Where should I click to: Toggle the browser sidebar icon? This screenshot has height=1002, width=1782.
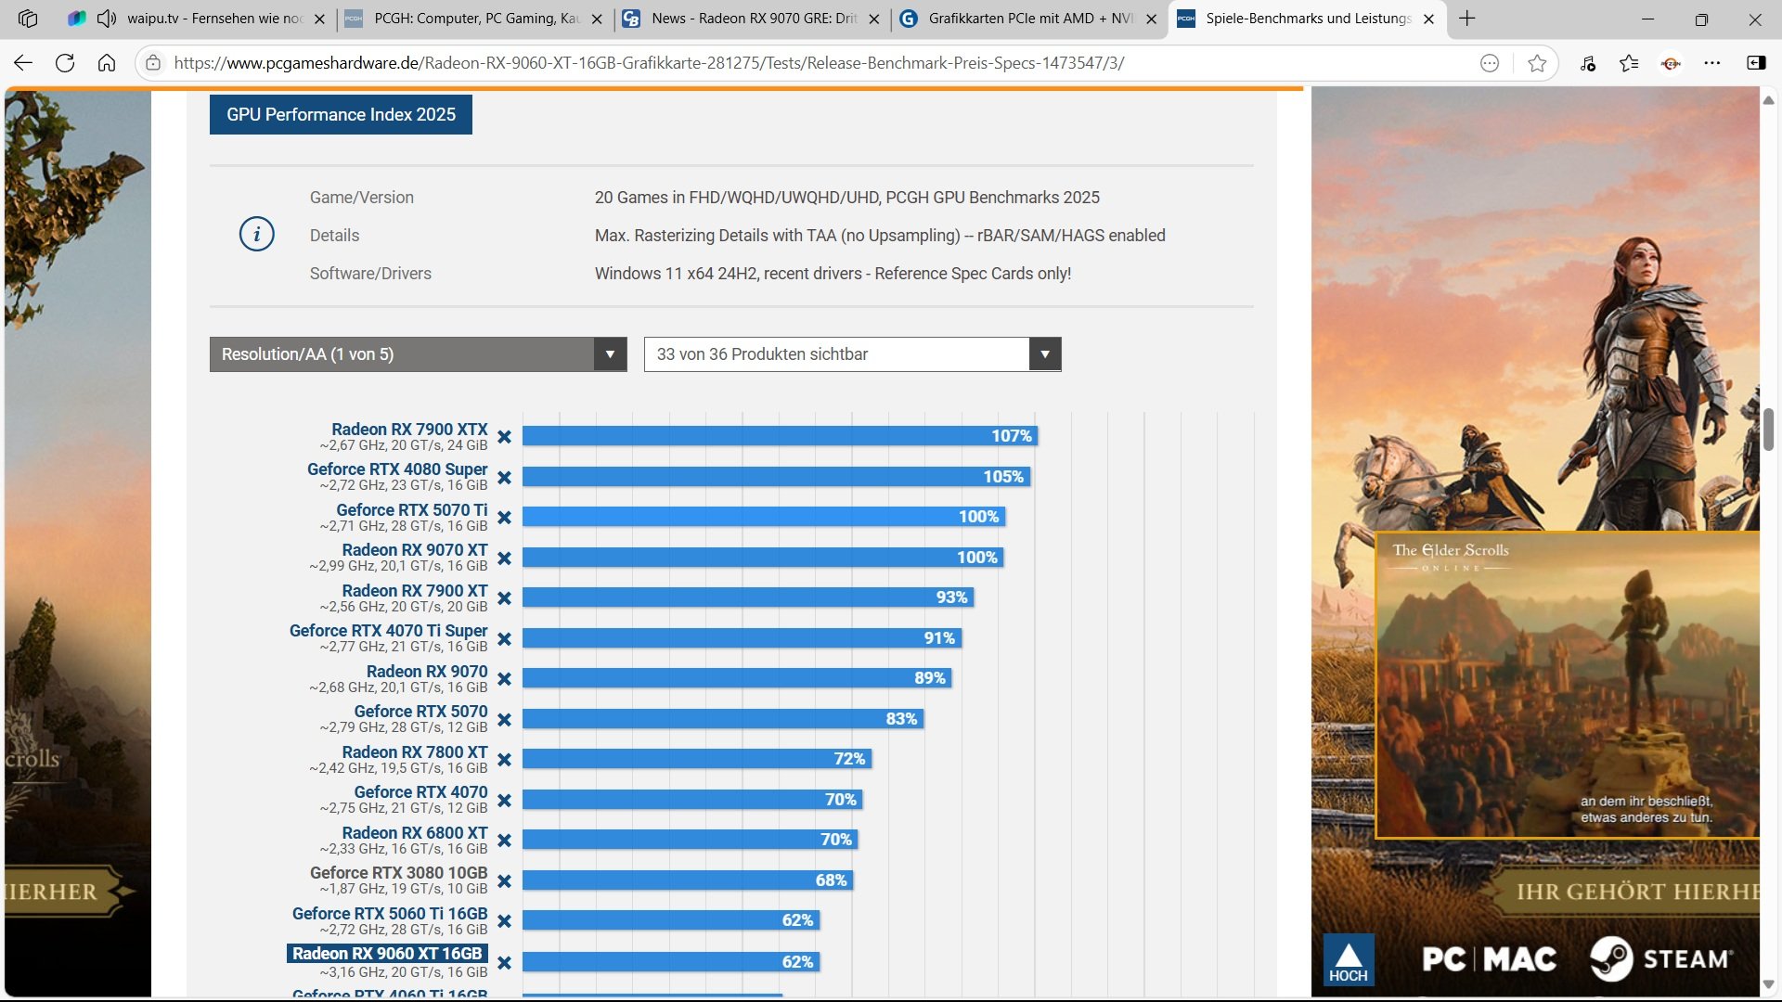pos(1756,63)
